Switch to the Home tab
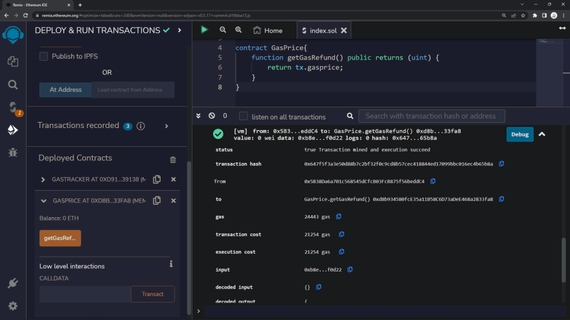Image resolution: width=570 pixels, height=320 pixels. click(x=268, y=30)
